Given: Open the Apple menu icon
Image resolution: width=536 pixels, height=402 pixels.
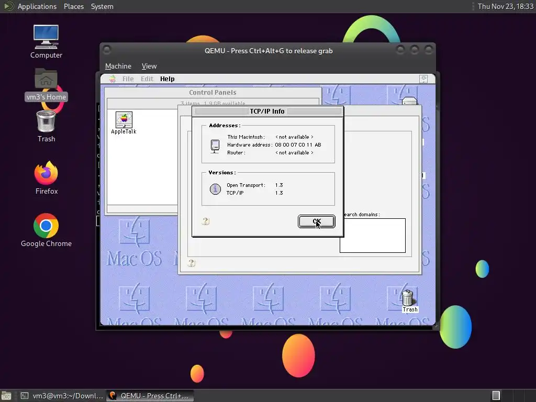Looking at the screenshot, I should [113, 79].
